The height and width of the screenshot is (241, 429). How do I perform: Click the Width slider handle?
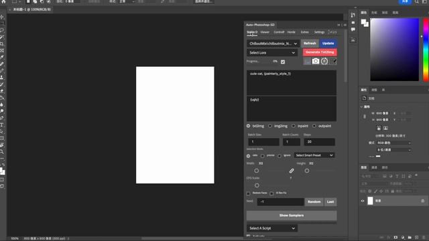pos(256,171)
